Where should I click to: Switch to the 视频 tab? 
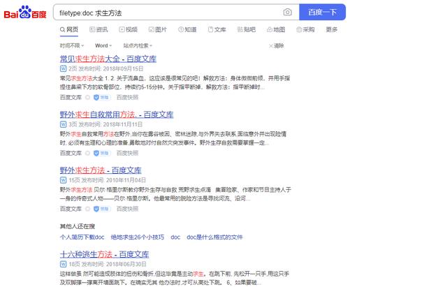click(129, 29)
